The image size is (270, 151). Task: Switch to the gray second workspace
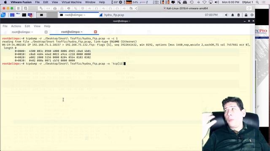52,15
